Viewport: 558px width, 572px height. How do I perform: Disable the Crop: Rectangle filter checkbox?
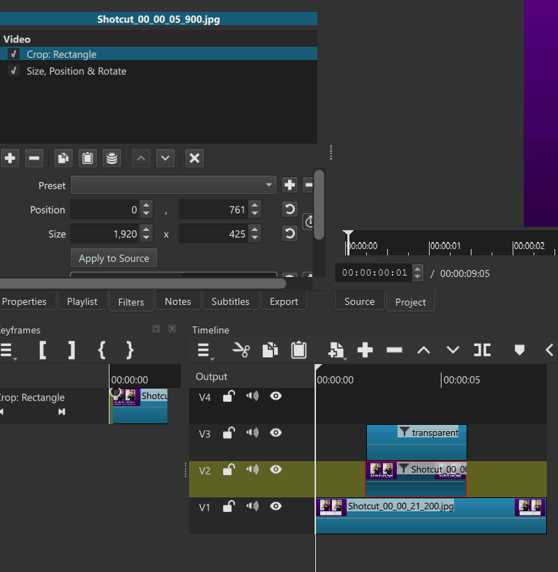point(13,54)
